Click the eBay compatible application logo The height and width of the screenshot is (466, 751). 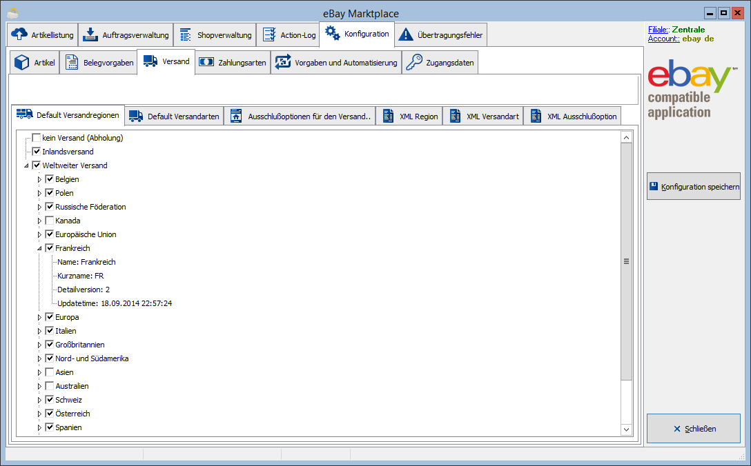point(692,88)
